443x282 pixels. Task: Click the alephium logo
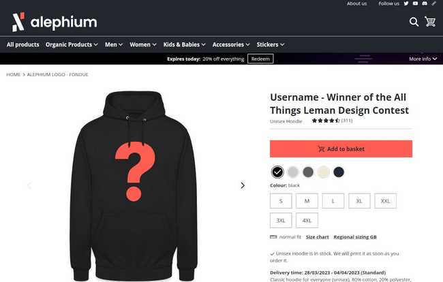(x=55, y=22)
